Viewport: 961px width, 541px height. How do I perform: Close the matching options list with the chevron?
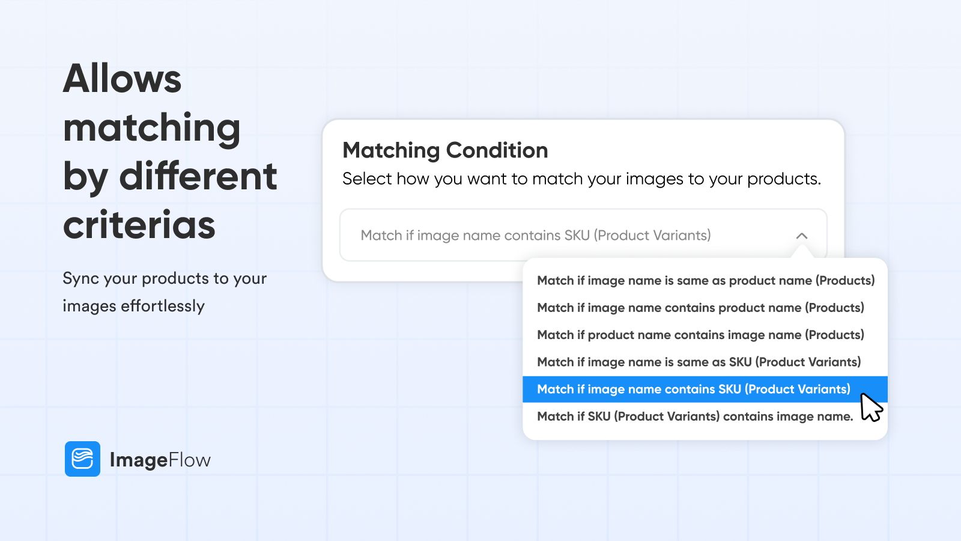803,236
